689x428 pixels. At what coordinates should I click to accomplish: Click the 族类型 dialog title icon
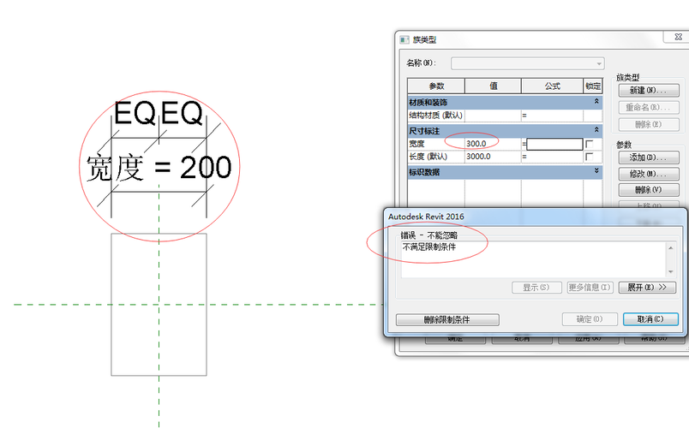tap(404, 40)
